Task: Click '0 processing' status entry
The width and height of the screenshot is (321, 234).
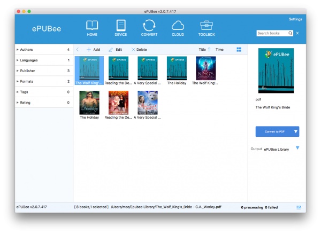Action: point(252,207)
